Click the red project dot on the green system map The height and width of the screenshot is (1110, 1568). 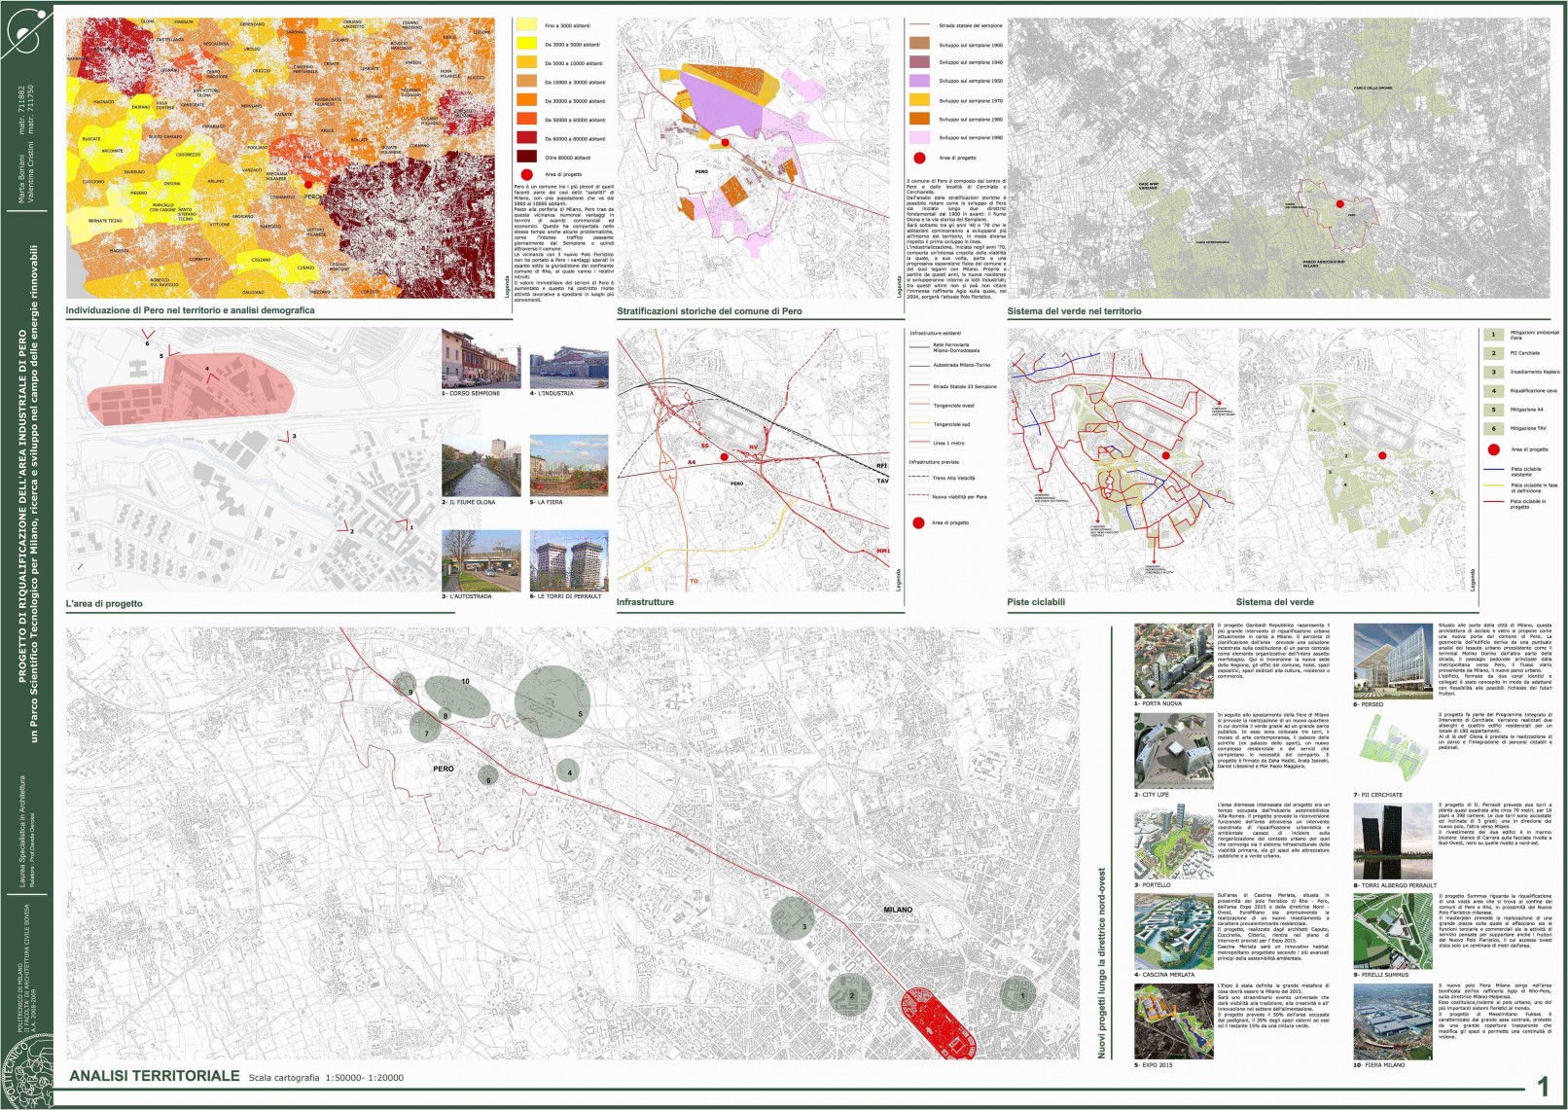point(1381,455)
